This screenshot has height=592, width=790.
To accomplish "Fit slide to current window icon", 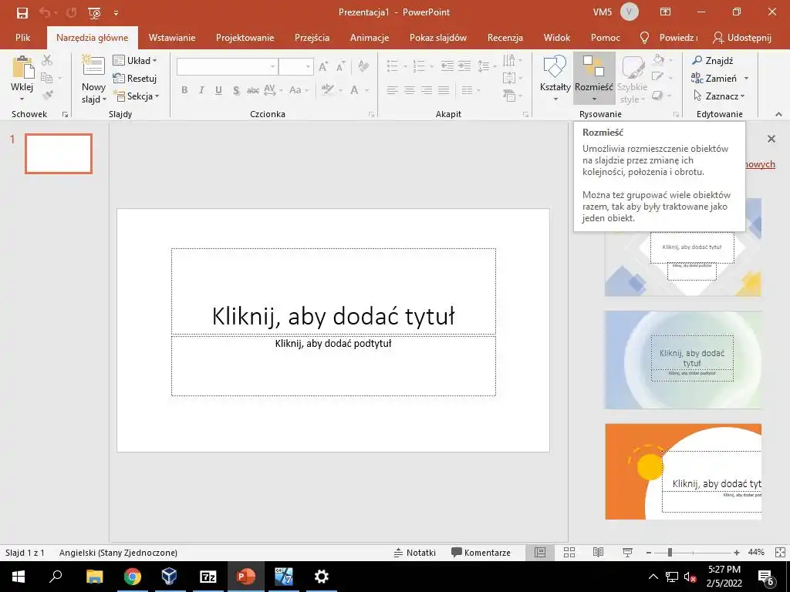I will click(x=779, y=552).
